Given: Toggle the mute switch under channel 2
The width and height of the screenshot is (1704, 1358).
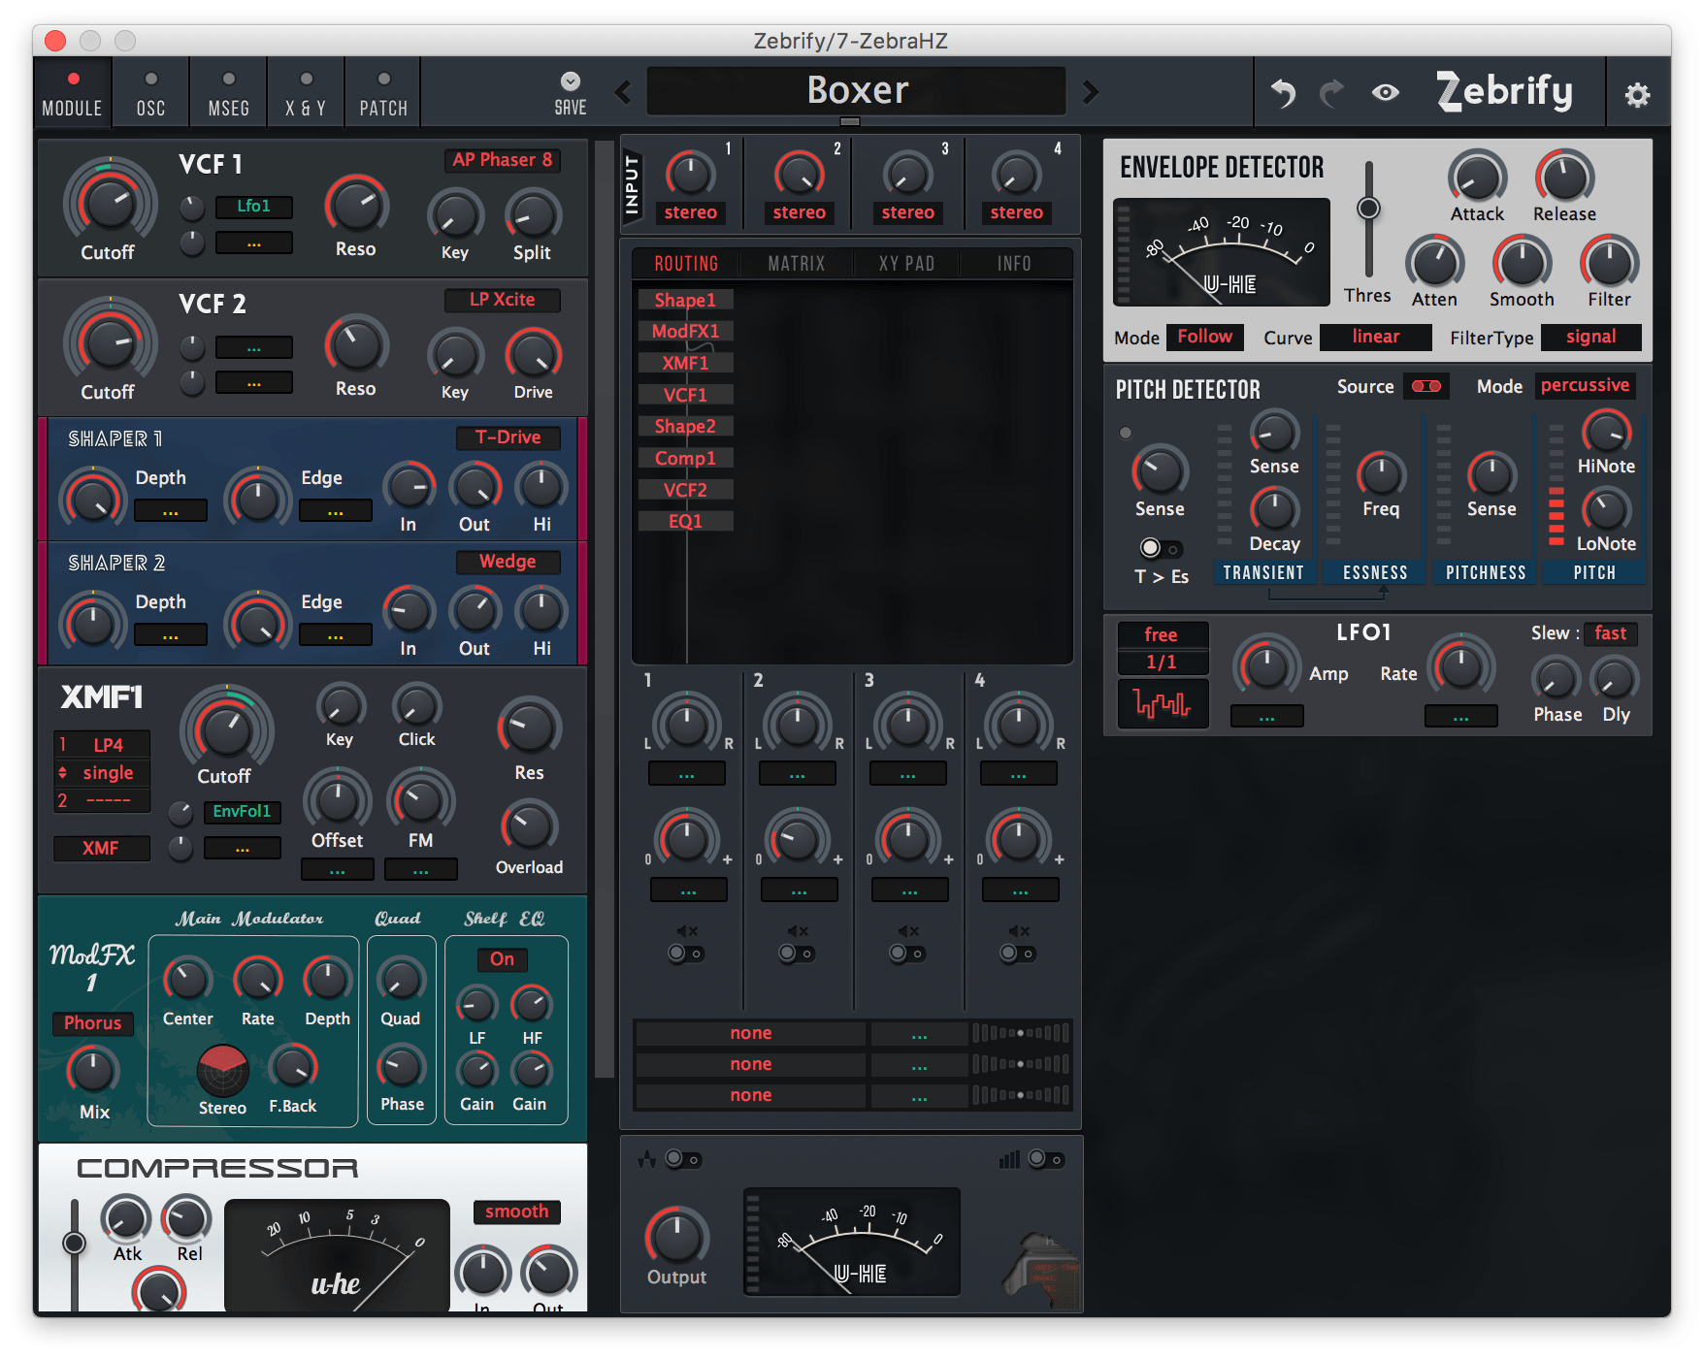Looking at the screenshot, I should pos(797,954).
